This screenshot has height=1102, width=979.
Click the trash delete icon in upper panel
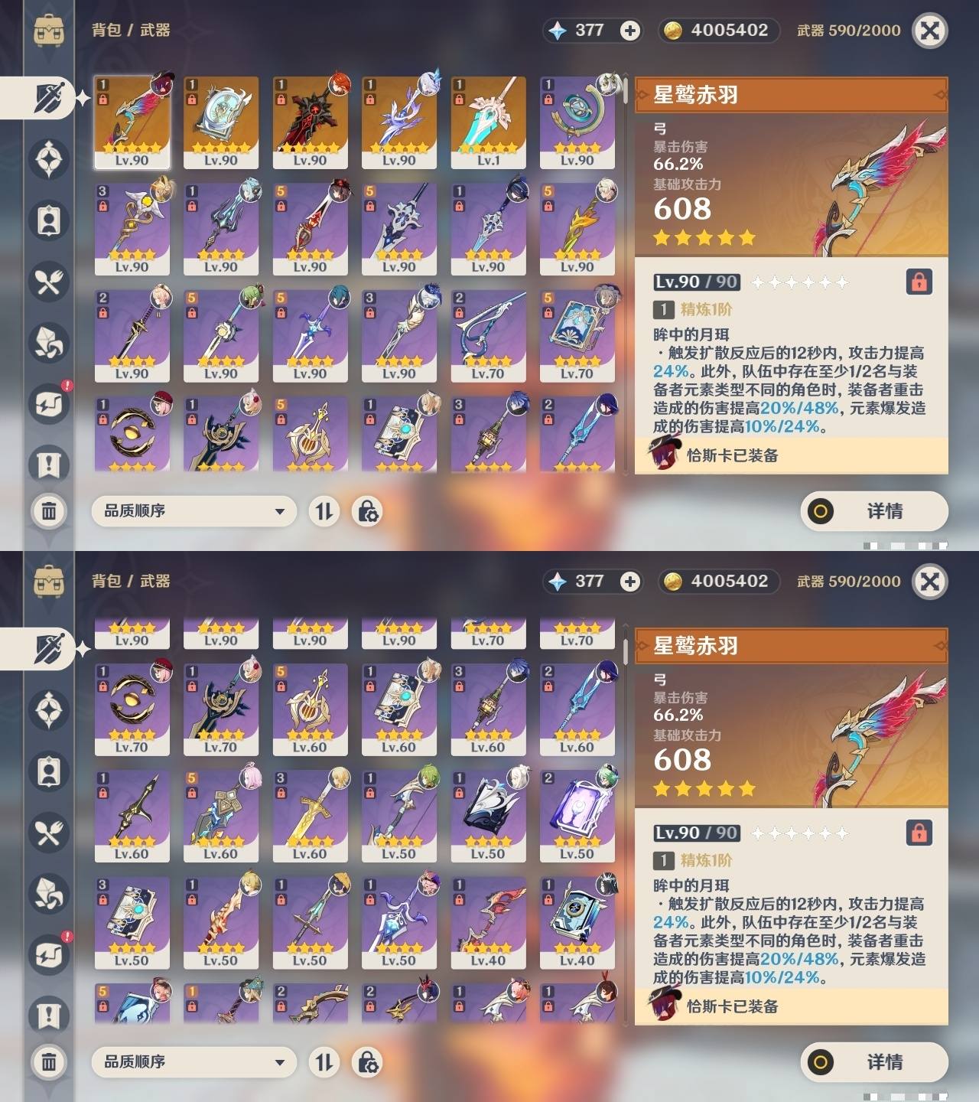tap(49, 510)
